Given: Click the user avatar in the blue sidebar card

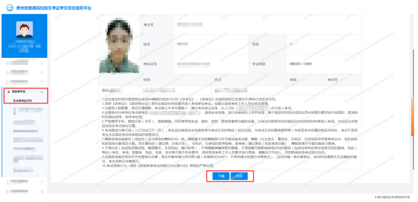Looking at the screenshot, I should [x=24, y=29].
